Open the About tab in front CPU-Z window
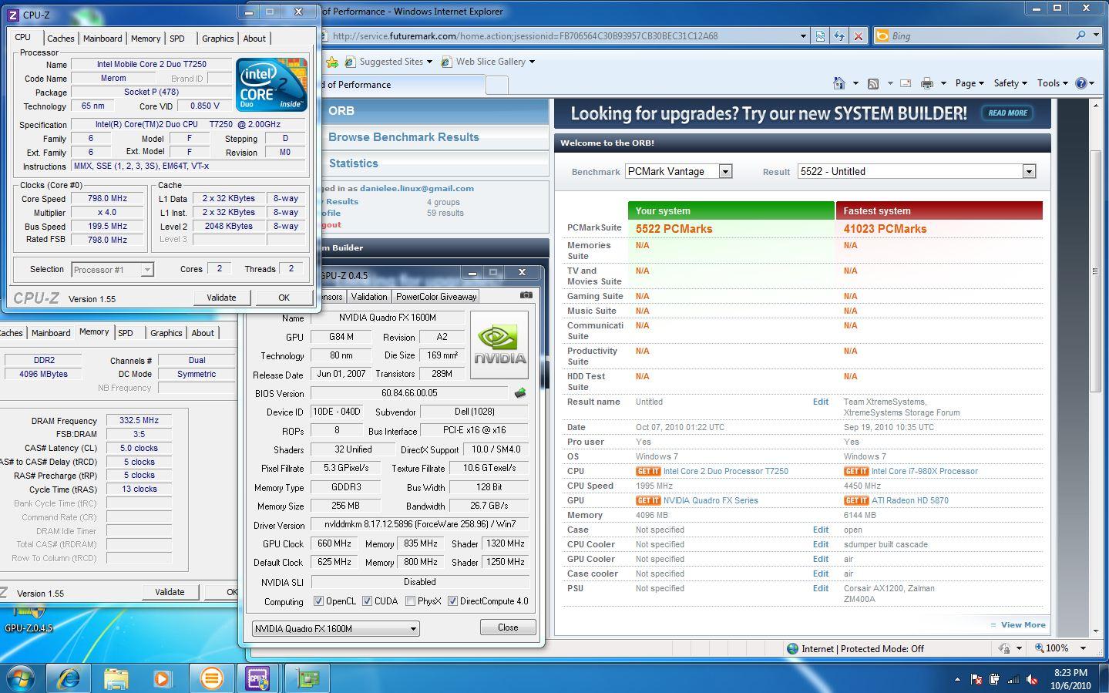The image size is (1109, 693). pyautogui.click(x=254, y=39)
